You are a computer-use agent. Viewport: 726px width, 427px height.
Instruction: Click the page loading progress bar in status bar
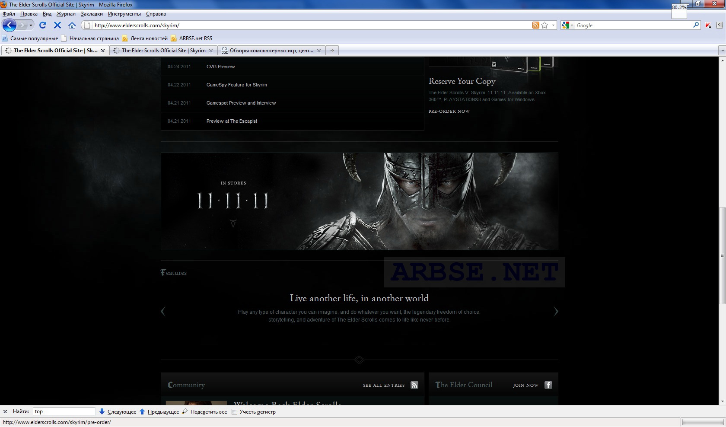pyautogui.click(x=703, y=422)
